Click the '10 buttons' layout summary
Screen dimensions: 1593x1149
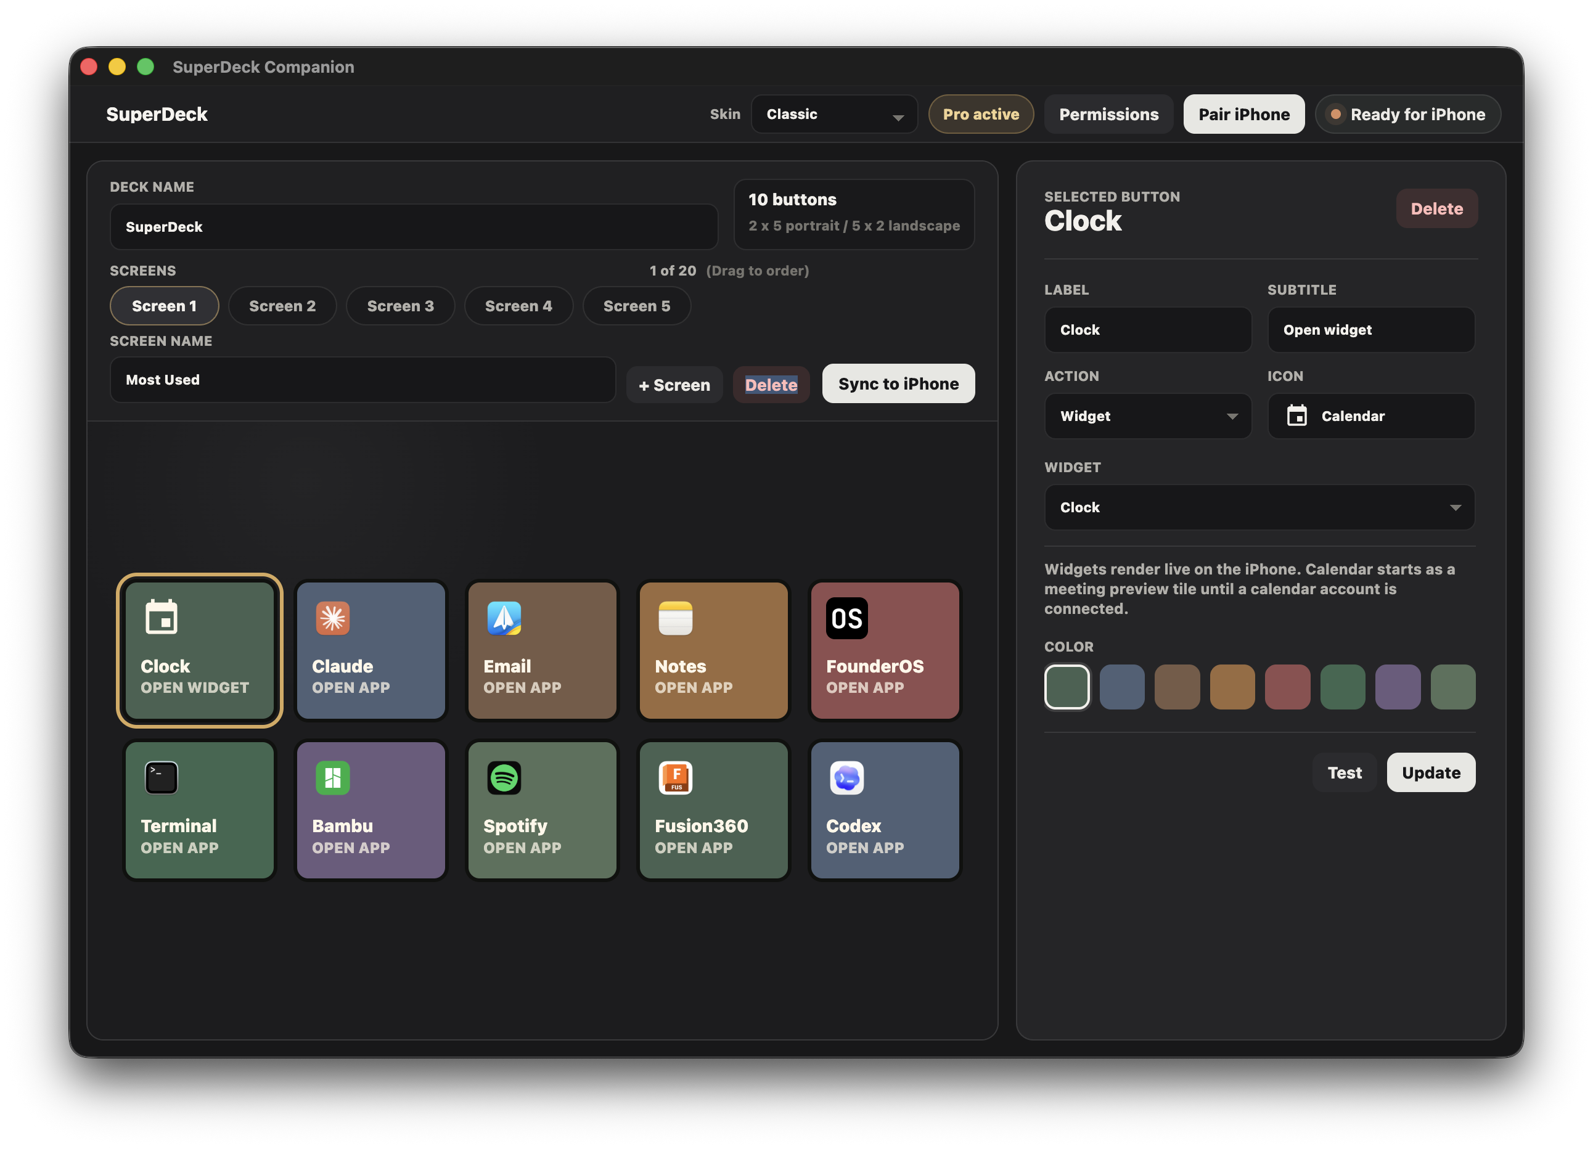coord(853,213)
